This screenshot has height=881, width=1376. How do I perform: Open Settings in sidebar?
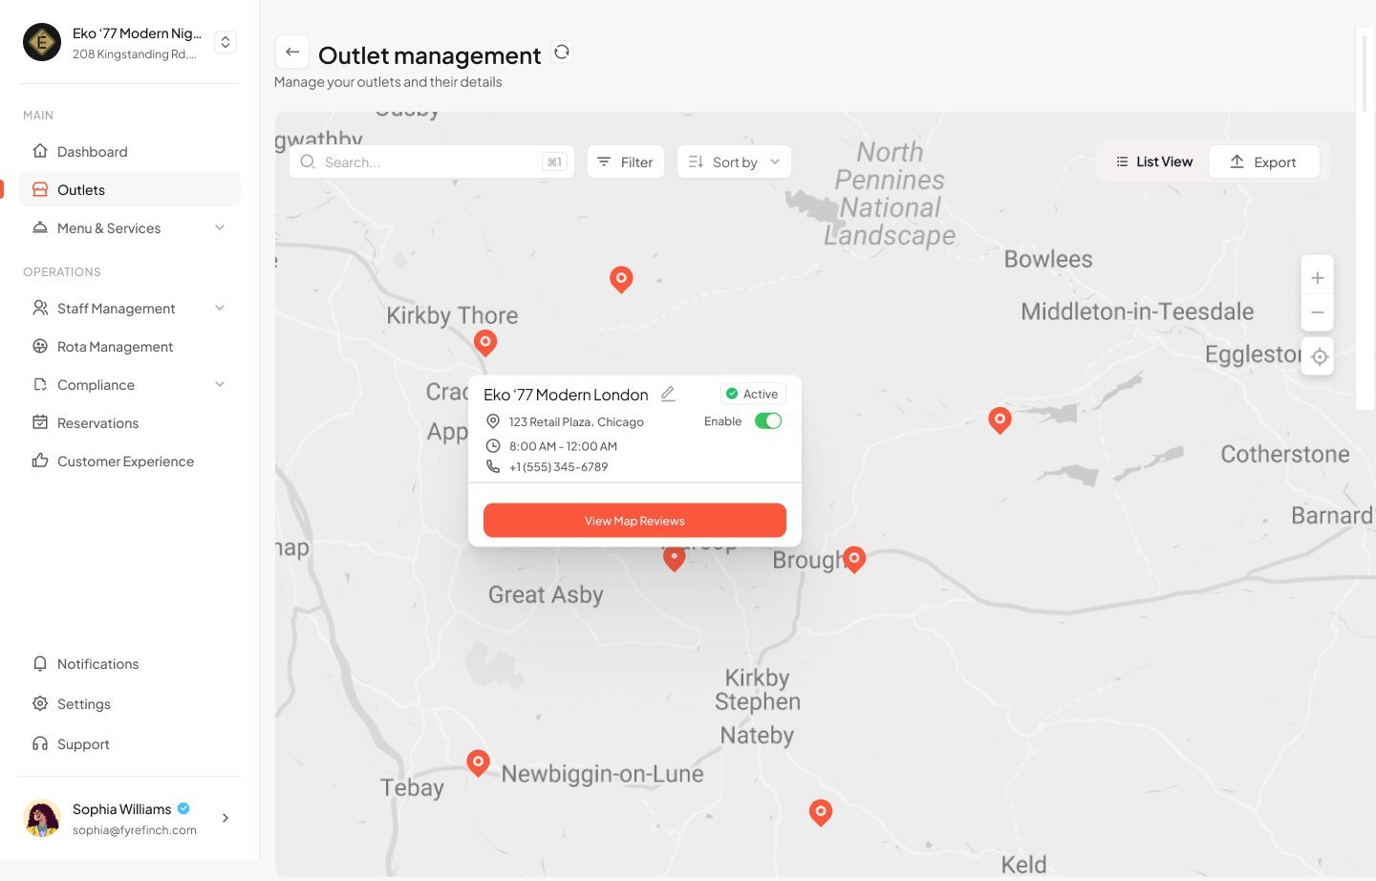pyautogui.click(x=130, y=703)
